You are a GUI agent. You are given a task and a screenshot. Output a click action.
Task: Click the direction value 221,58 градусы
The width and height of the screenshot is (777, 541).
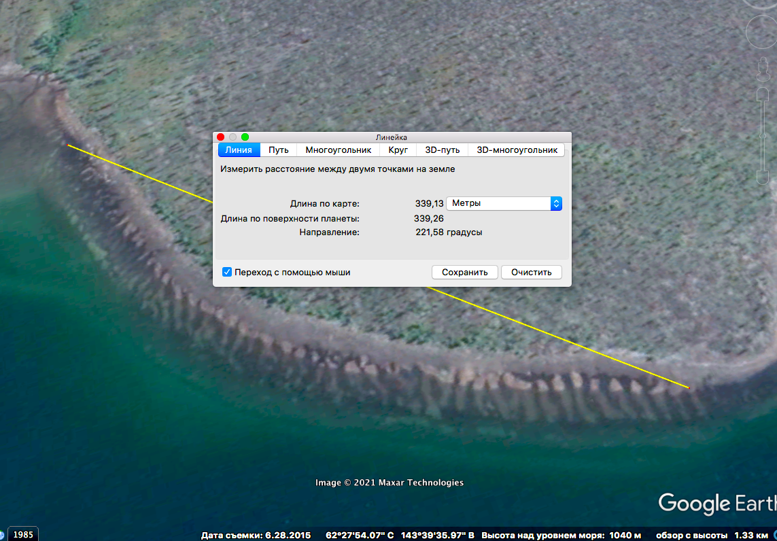(x=449, y=232)
